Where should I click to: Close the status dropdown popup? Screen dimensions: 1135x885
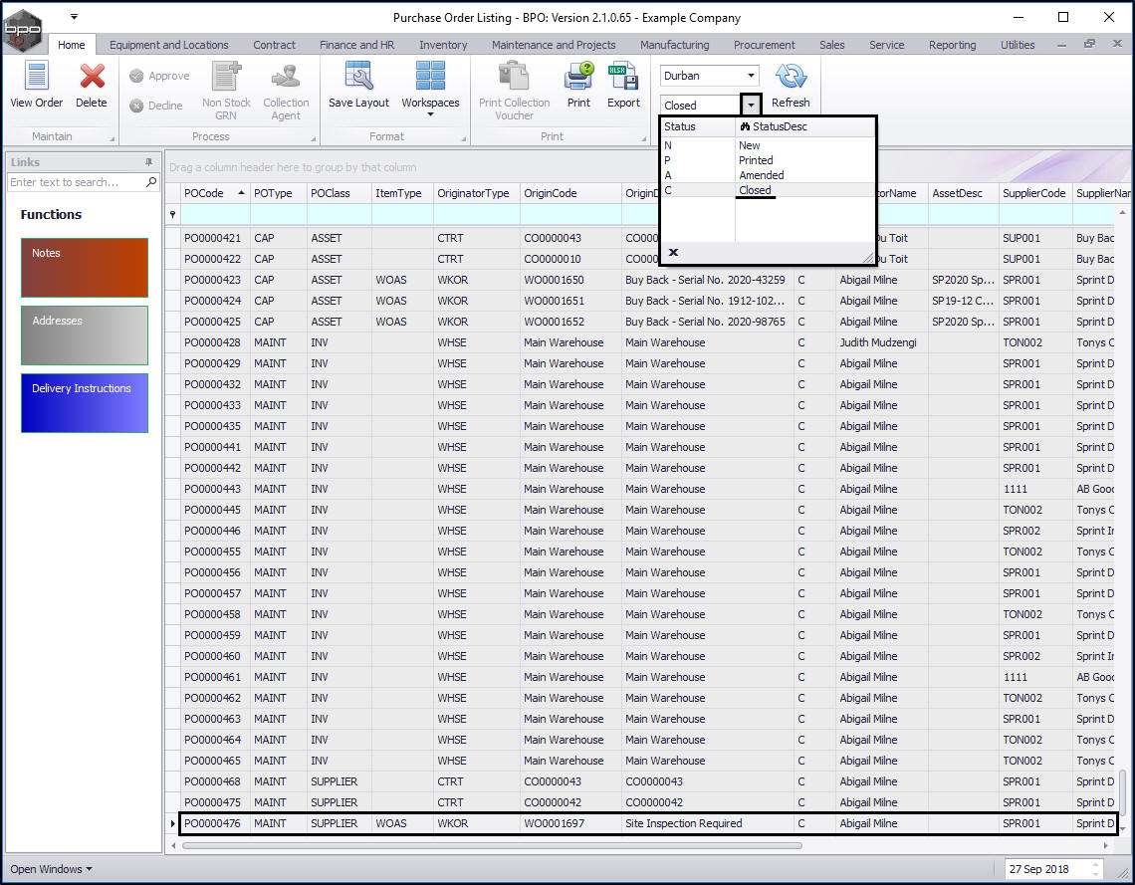(673, 253)
